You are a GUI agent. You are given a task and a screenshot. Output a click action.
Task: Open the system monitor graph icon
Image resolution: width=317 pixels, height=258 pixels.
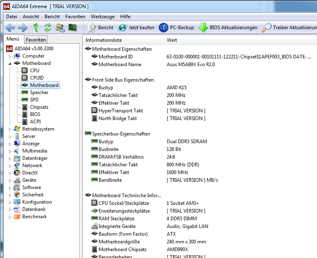pos(73,28)
